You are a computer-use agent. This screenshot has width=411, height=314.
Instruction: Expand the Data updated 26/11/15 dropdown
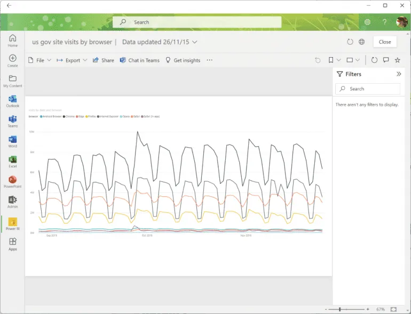195,42
